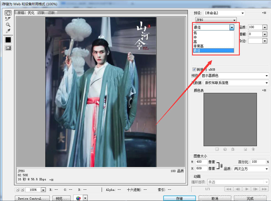Preview in the browser icon
Viewport: 271px width, 201px height.
(78, 198)
